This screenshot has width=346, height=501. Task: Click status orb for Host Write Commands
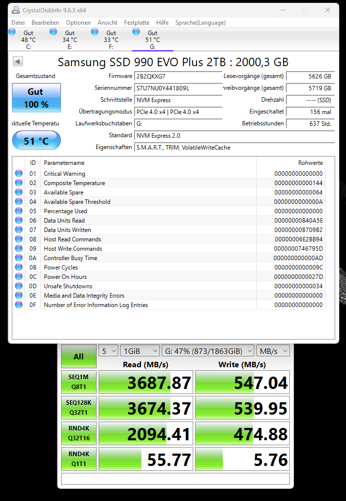point(19,248)
